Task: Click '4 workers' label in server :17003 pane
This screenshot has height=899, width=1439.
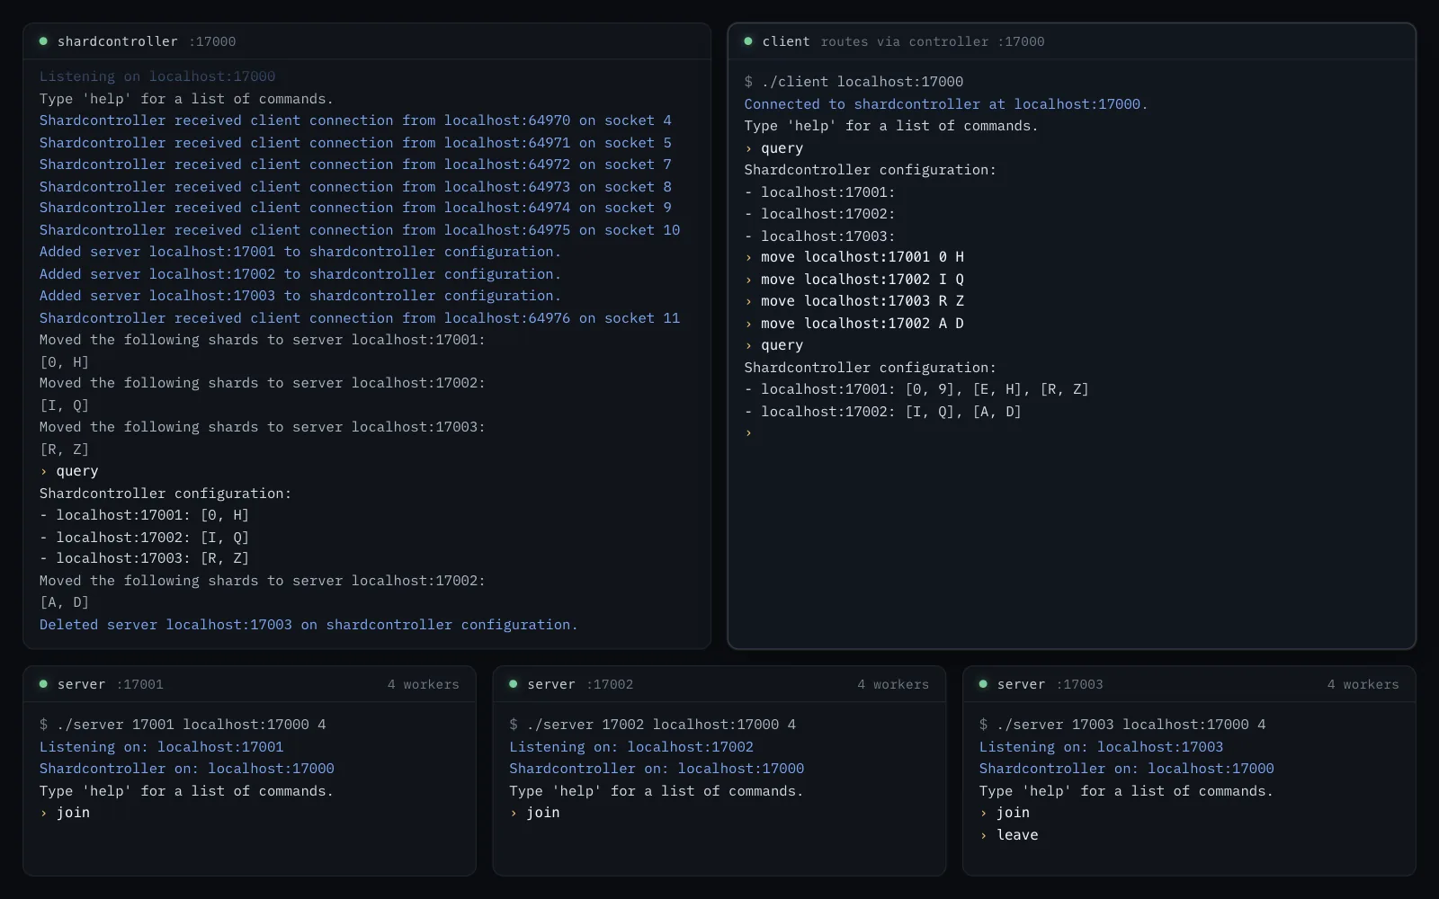Action: (1363, 684)
